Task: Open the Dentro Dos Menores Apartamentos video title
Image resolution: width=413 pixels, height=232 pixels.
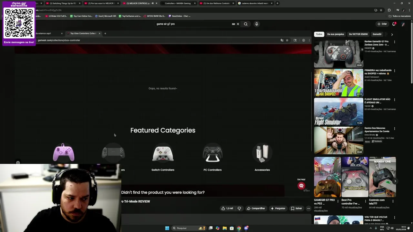Action: (377, 130)
